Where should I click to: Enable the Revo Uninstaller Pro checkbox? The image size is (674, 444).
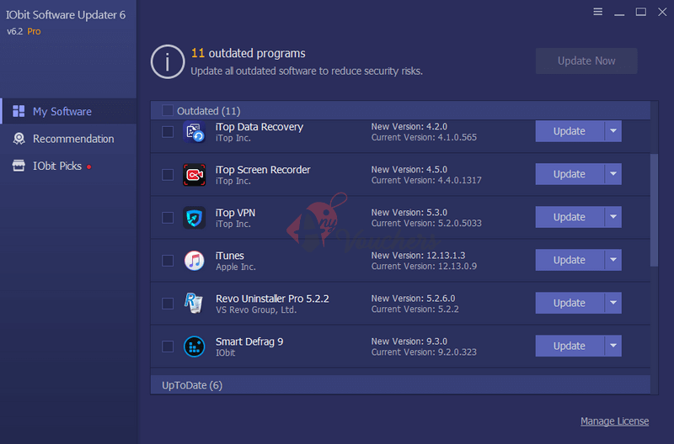tap(168, 304)
